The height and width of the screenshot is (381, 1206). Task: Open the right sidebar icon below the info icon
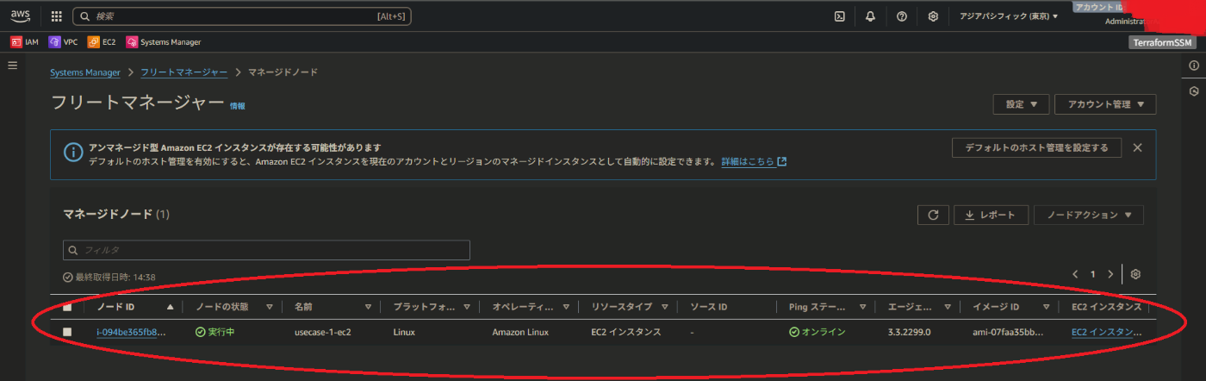[x=1194, y=91]
